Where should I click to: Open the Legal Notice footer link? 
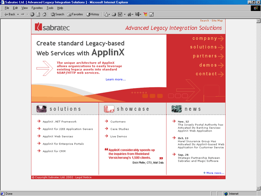83,177
